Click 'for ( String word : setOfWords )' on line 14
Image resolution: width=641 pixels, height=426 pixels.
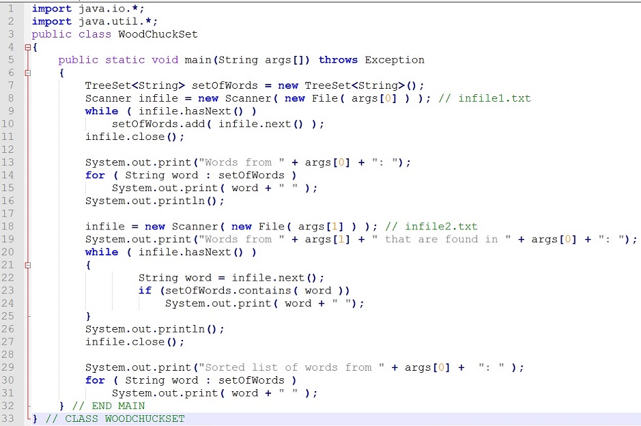[191, 175]
